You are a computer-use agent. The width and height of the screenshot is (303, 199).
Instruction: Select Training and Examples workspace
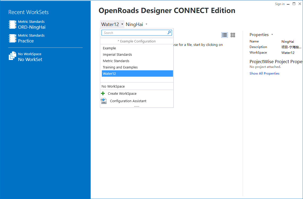pyautogui.click(x=137, y=67)
